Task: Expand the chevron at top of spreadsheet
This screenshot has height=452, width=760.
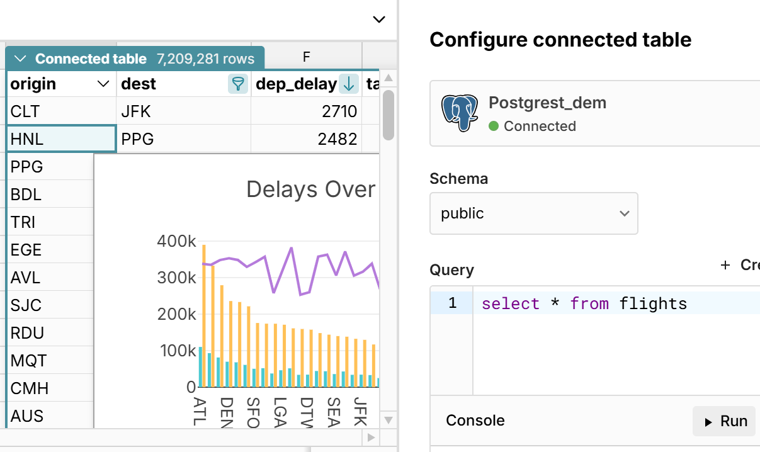Action: point(379,20)
